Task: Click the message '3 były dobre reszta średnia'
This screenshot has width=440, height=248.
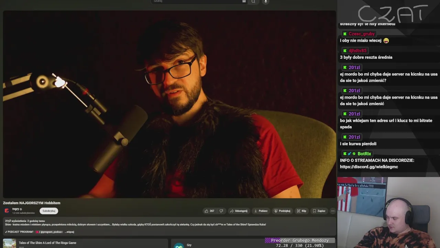Action: point(366,57)
